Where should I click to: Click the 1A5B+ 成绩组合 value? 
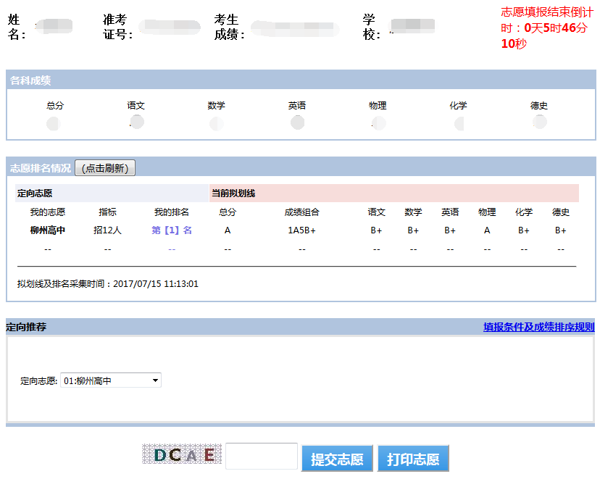(x=301, y=230)
